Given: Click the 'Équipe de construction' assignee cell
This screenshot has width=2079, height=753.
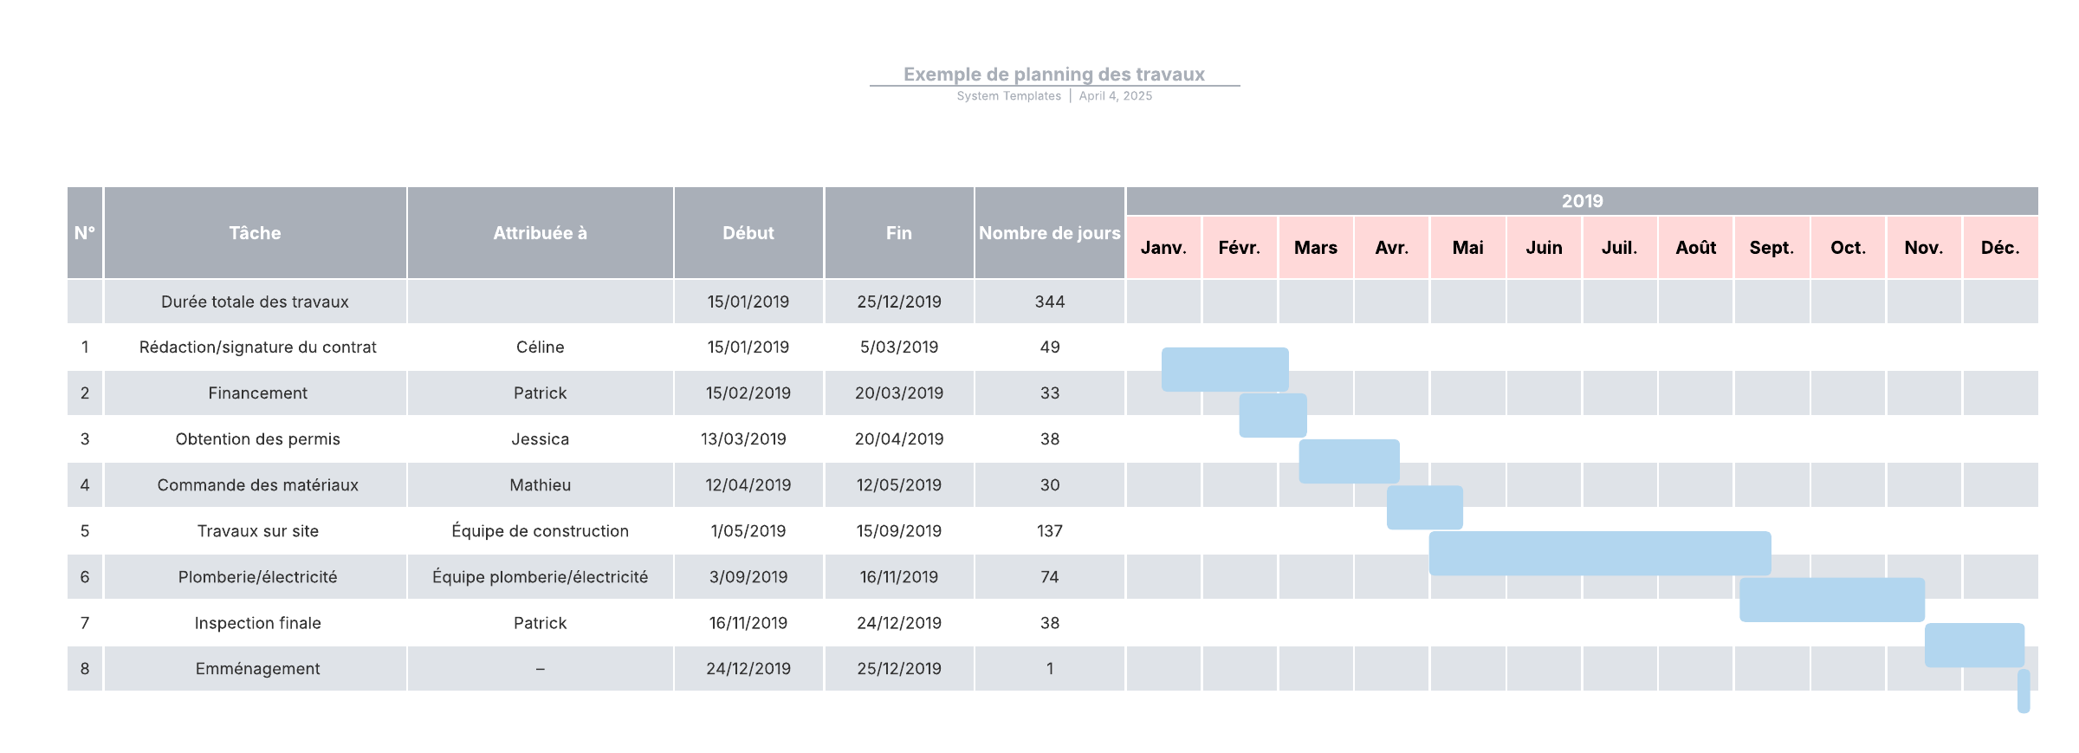Looking at the screenshot, I should 540,531.
